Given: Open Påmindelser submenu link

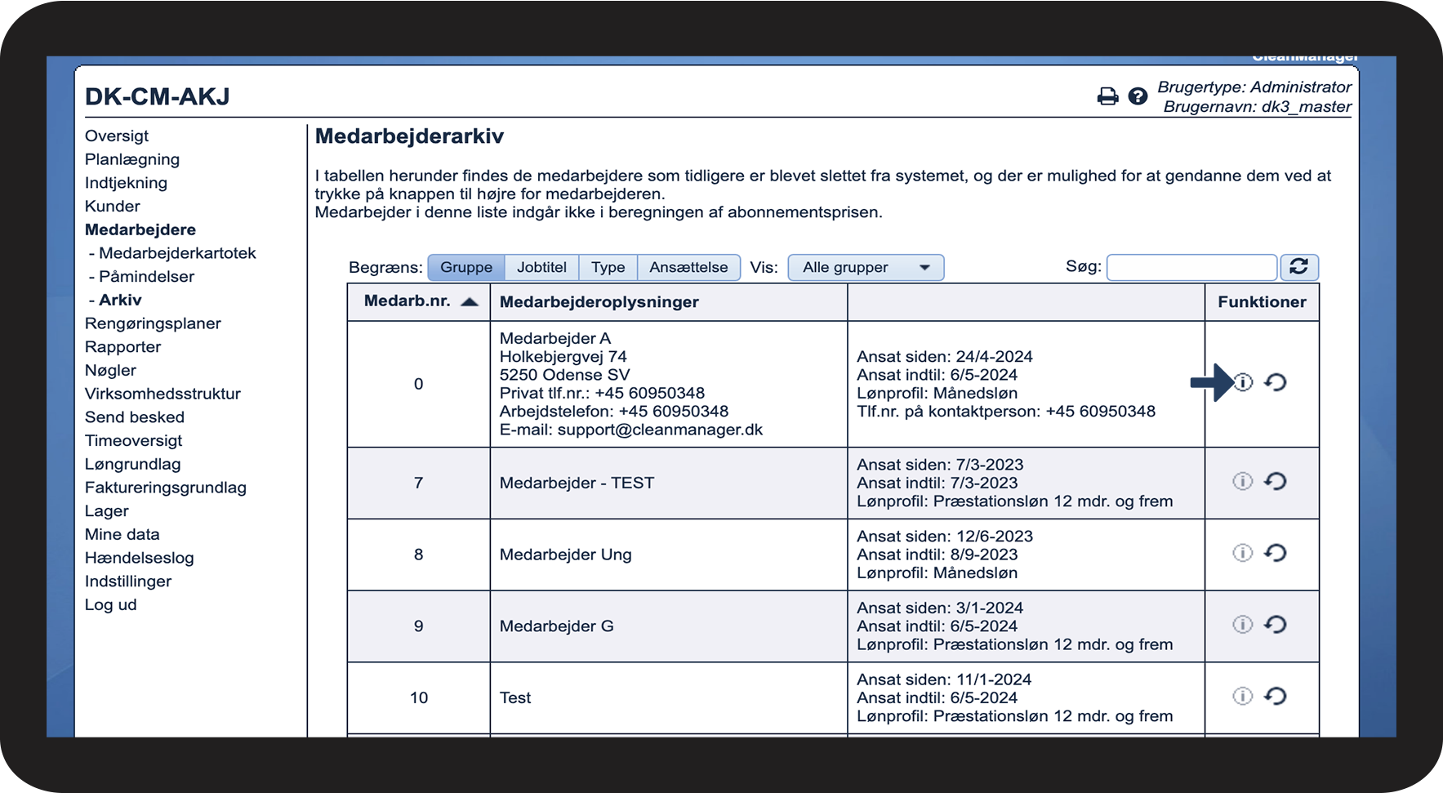Looking at the screenshot, I should 146,277.
